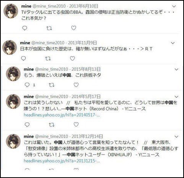Retweet the 2013年6月10日 tweet
Viewport: 184px width, 178px height.
pos(49,28)
